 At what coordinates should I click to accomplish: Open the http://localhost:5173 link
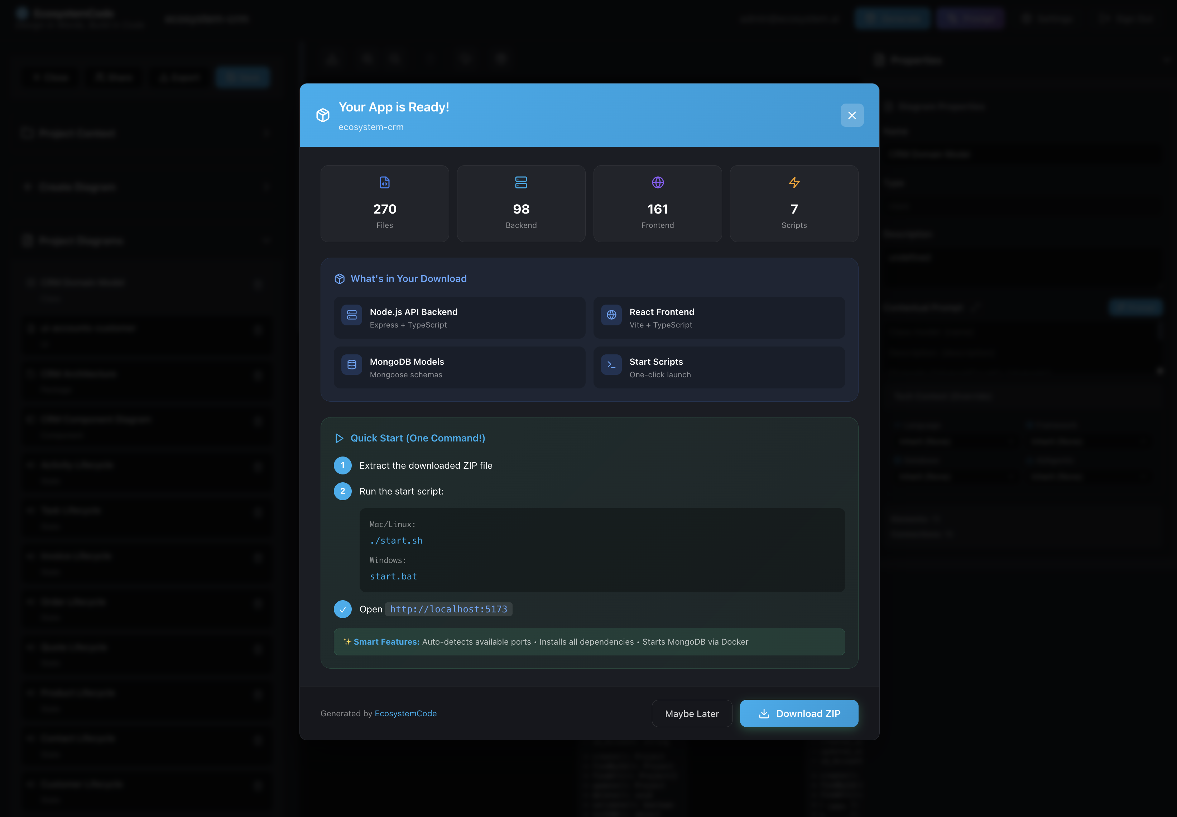point(449,609)
